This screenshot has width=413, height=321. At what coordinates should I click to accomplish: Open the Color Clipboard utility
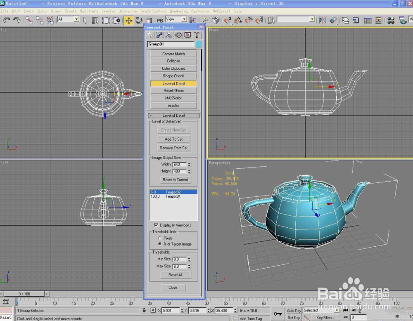click(x=173, y=68)
